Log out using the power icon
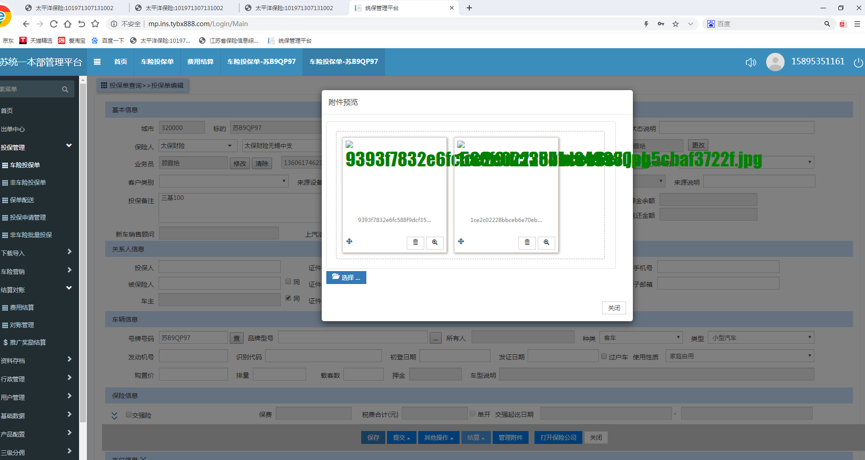This screenshot has height=460, width=865. tap(858, 62)
